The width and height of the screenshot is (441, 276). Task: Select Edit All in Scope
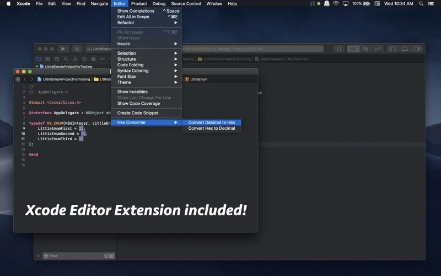(147, 17)
